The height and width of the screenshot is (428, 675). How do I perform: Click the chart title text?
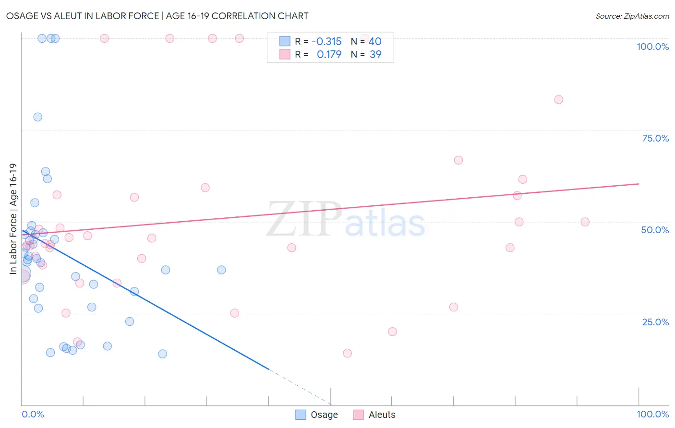[157, 16]
